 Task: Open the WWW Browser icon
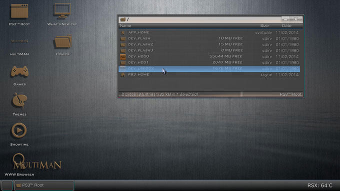click(x=19, y=161)
